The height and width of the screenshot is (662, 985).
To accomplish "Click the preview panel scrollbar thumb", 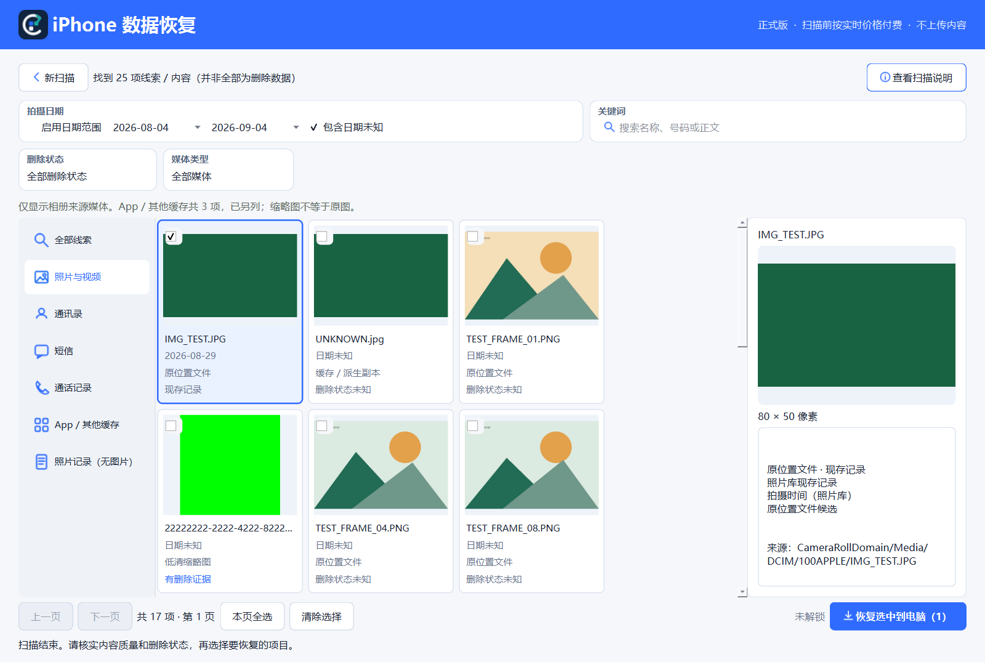I will click(742, 288).
